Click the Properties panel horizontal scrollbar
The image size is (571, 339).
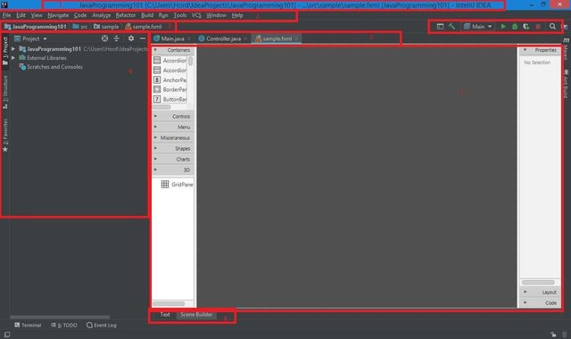click(538, 282)
